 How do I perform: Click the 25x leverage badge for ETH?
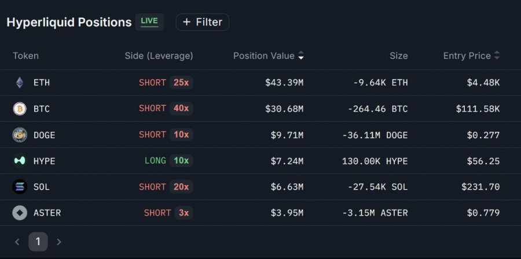pos(181,83)
